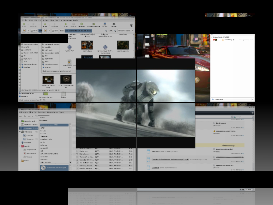Zoom out with the magnifier left of 100%
The image size is (273, 205).
pyautogui.click(x=106, y=31)
